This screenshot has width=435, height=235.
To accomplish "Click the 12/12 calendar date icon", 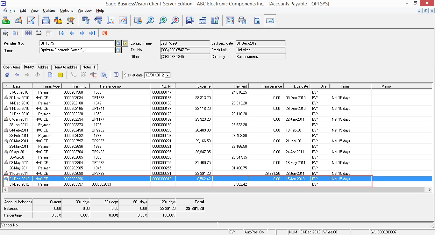I will tap(93, 75).
